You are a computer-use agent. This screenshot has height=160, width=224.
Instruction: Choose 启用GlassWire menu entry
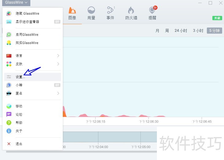(32, 35)
